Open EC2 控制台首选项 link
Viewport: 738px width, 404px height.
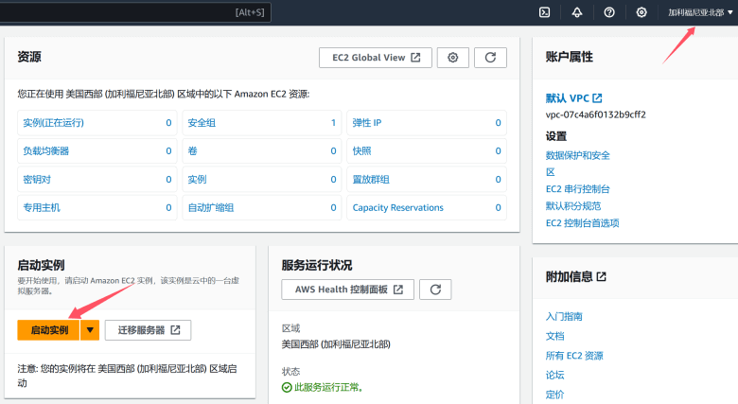coord(582,223)
